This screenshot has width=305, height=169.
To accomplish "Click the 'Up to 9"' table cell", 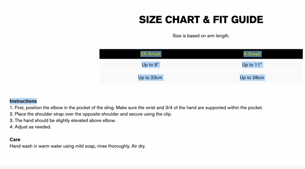I will point(150,65).
